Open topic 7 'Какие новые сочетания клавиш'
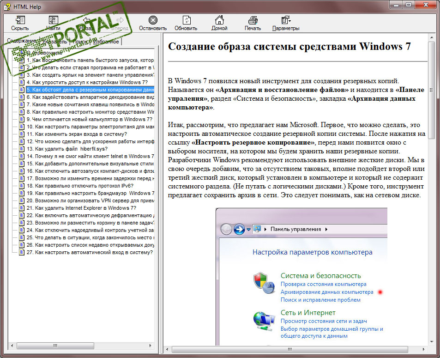The image size is (440, 358). pos(90,104)
